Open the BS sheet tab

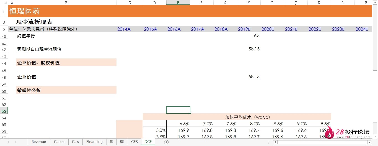(x=122, y=142)
